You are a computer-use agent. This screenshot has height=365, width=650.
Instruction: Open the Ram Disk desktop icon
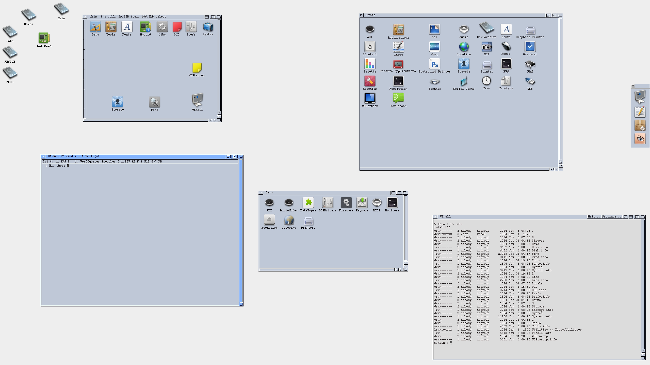pos(44,38)
